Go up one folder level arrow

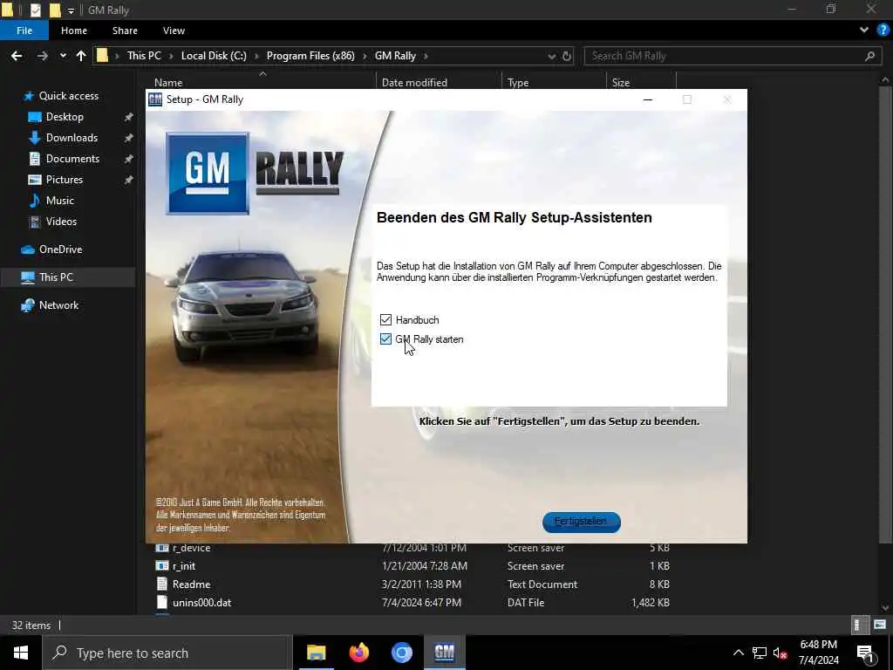81,56
